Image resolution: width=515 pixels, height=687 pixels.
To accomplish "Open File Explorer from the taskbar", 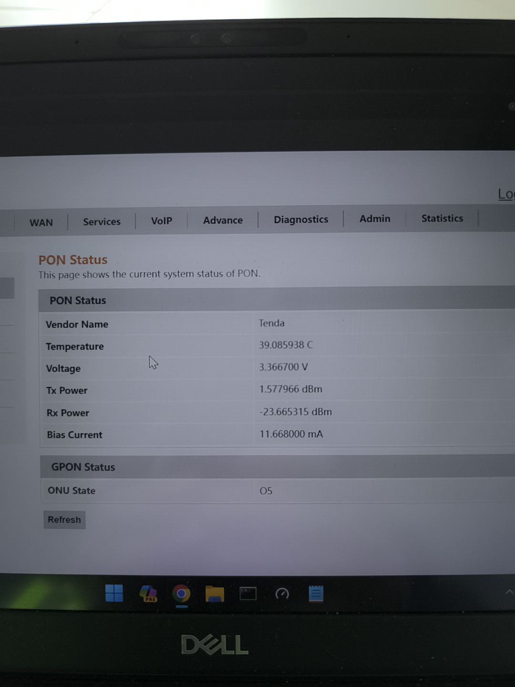I will 215,594.
